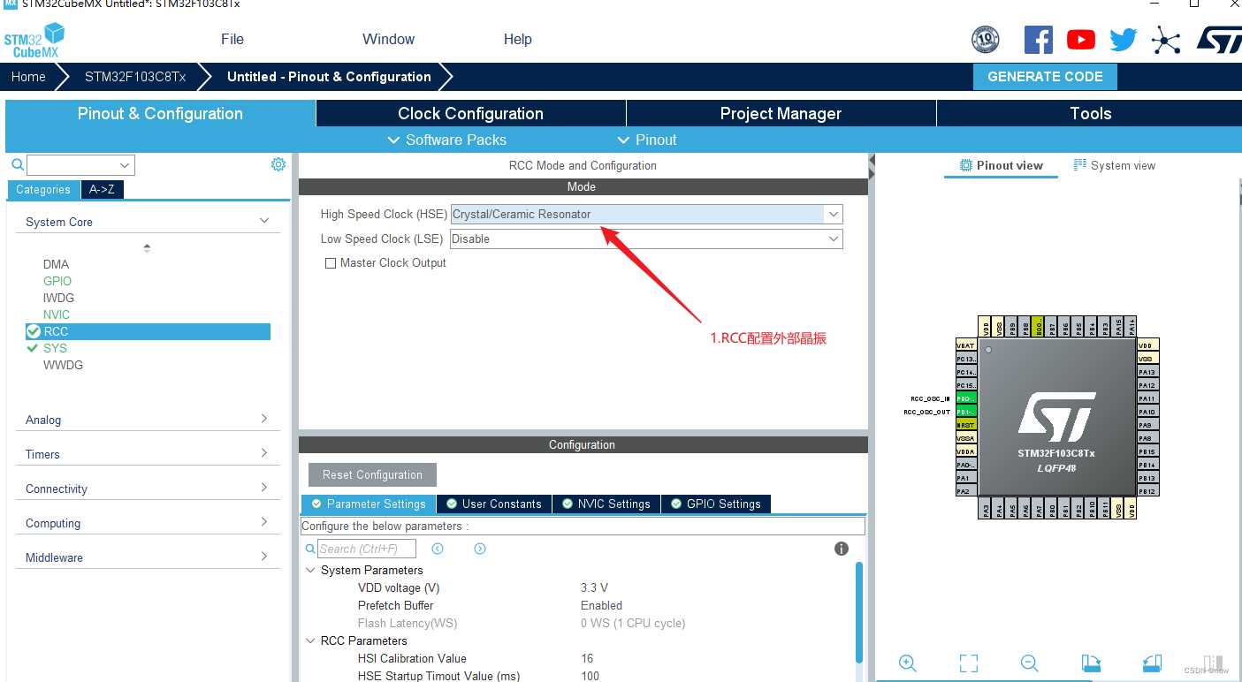
Task: Fit the chip view to window
Action: [x=969, y=663]
